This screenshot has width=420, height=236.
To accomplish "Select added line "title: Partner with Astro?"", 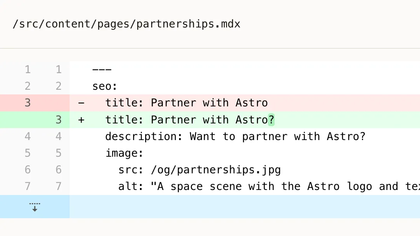I will [x=190, y=120].
